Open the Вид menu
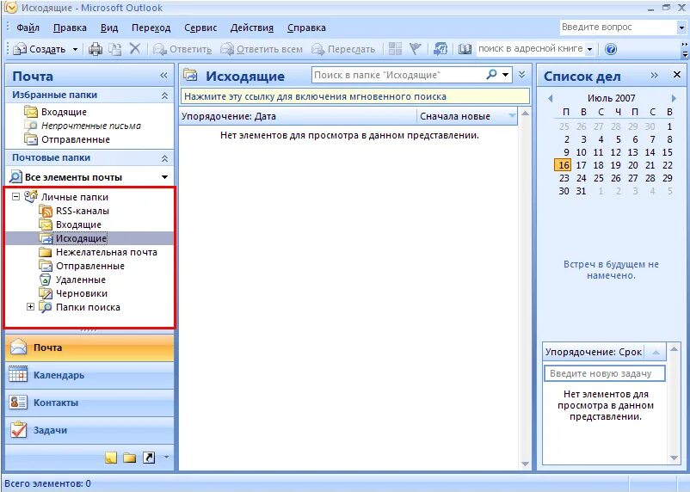Viewport: 690px width, 492px height. tap(109, 28)
